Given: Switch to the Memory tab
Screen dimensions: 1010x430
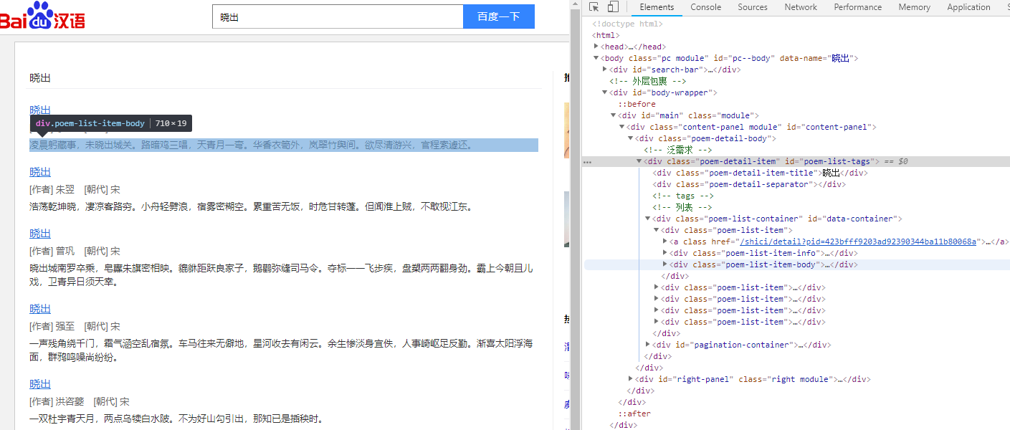Looking at the screenshot, I should (x=914, y=7).
